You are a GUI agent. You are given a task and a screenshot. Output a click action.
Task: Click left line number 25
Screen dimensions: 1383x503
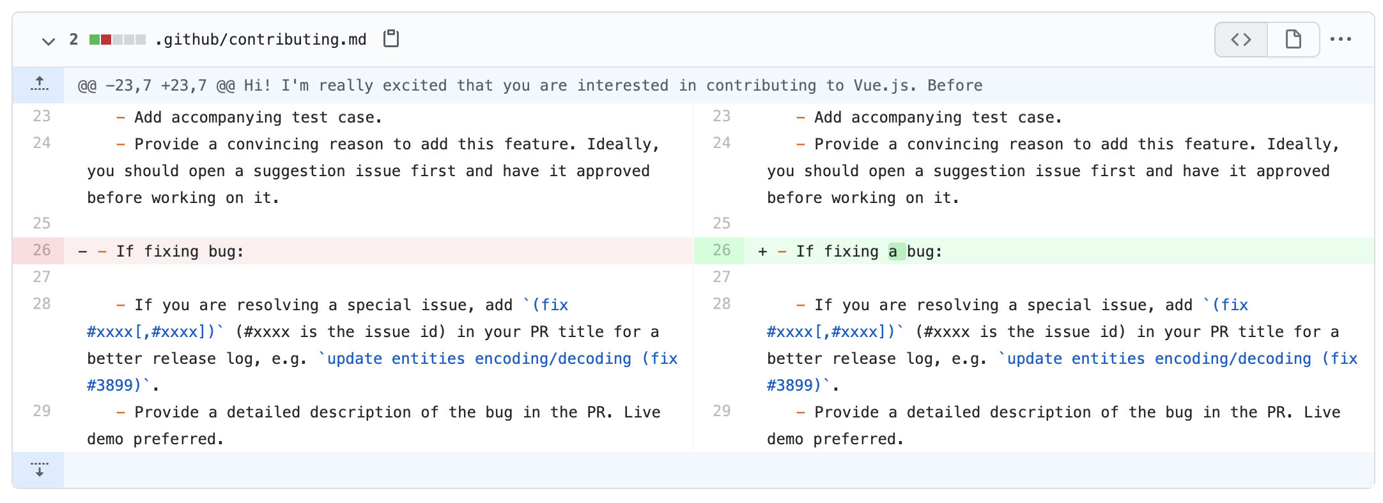click(42, 223)
